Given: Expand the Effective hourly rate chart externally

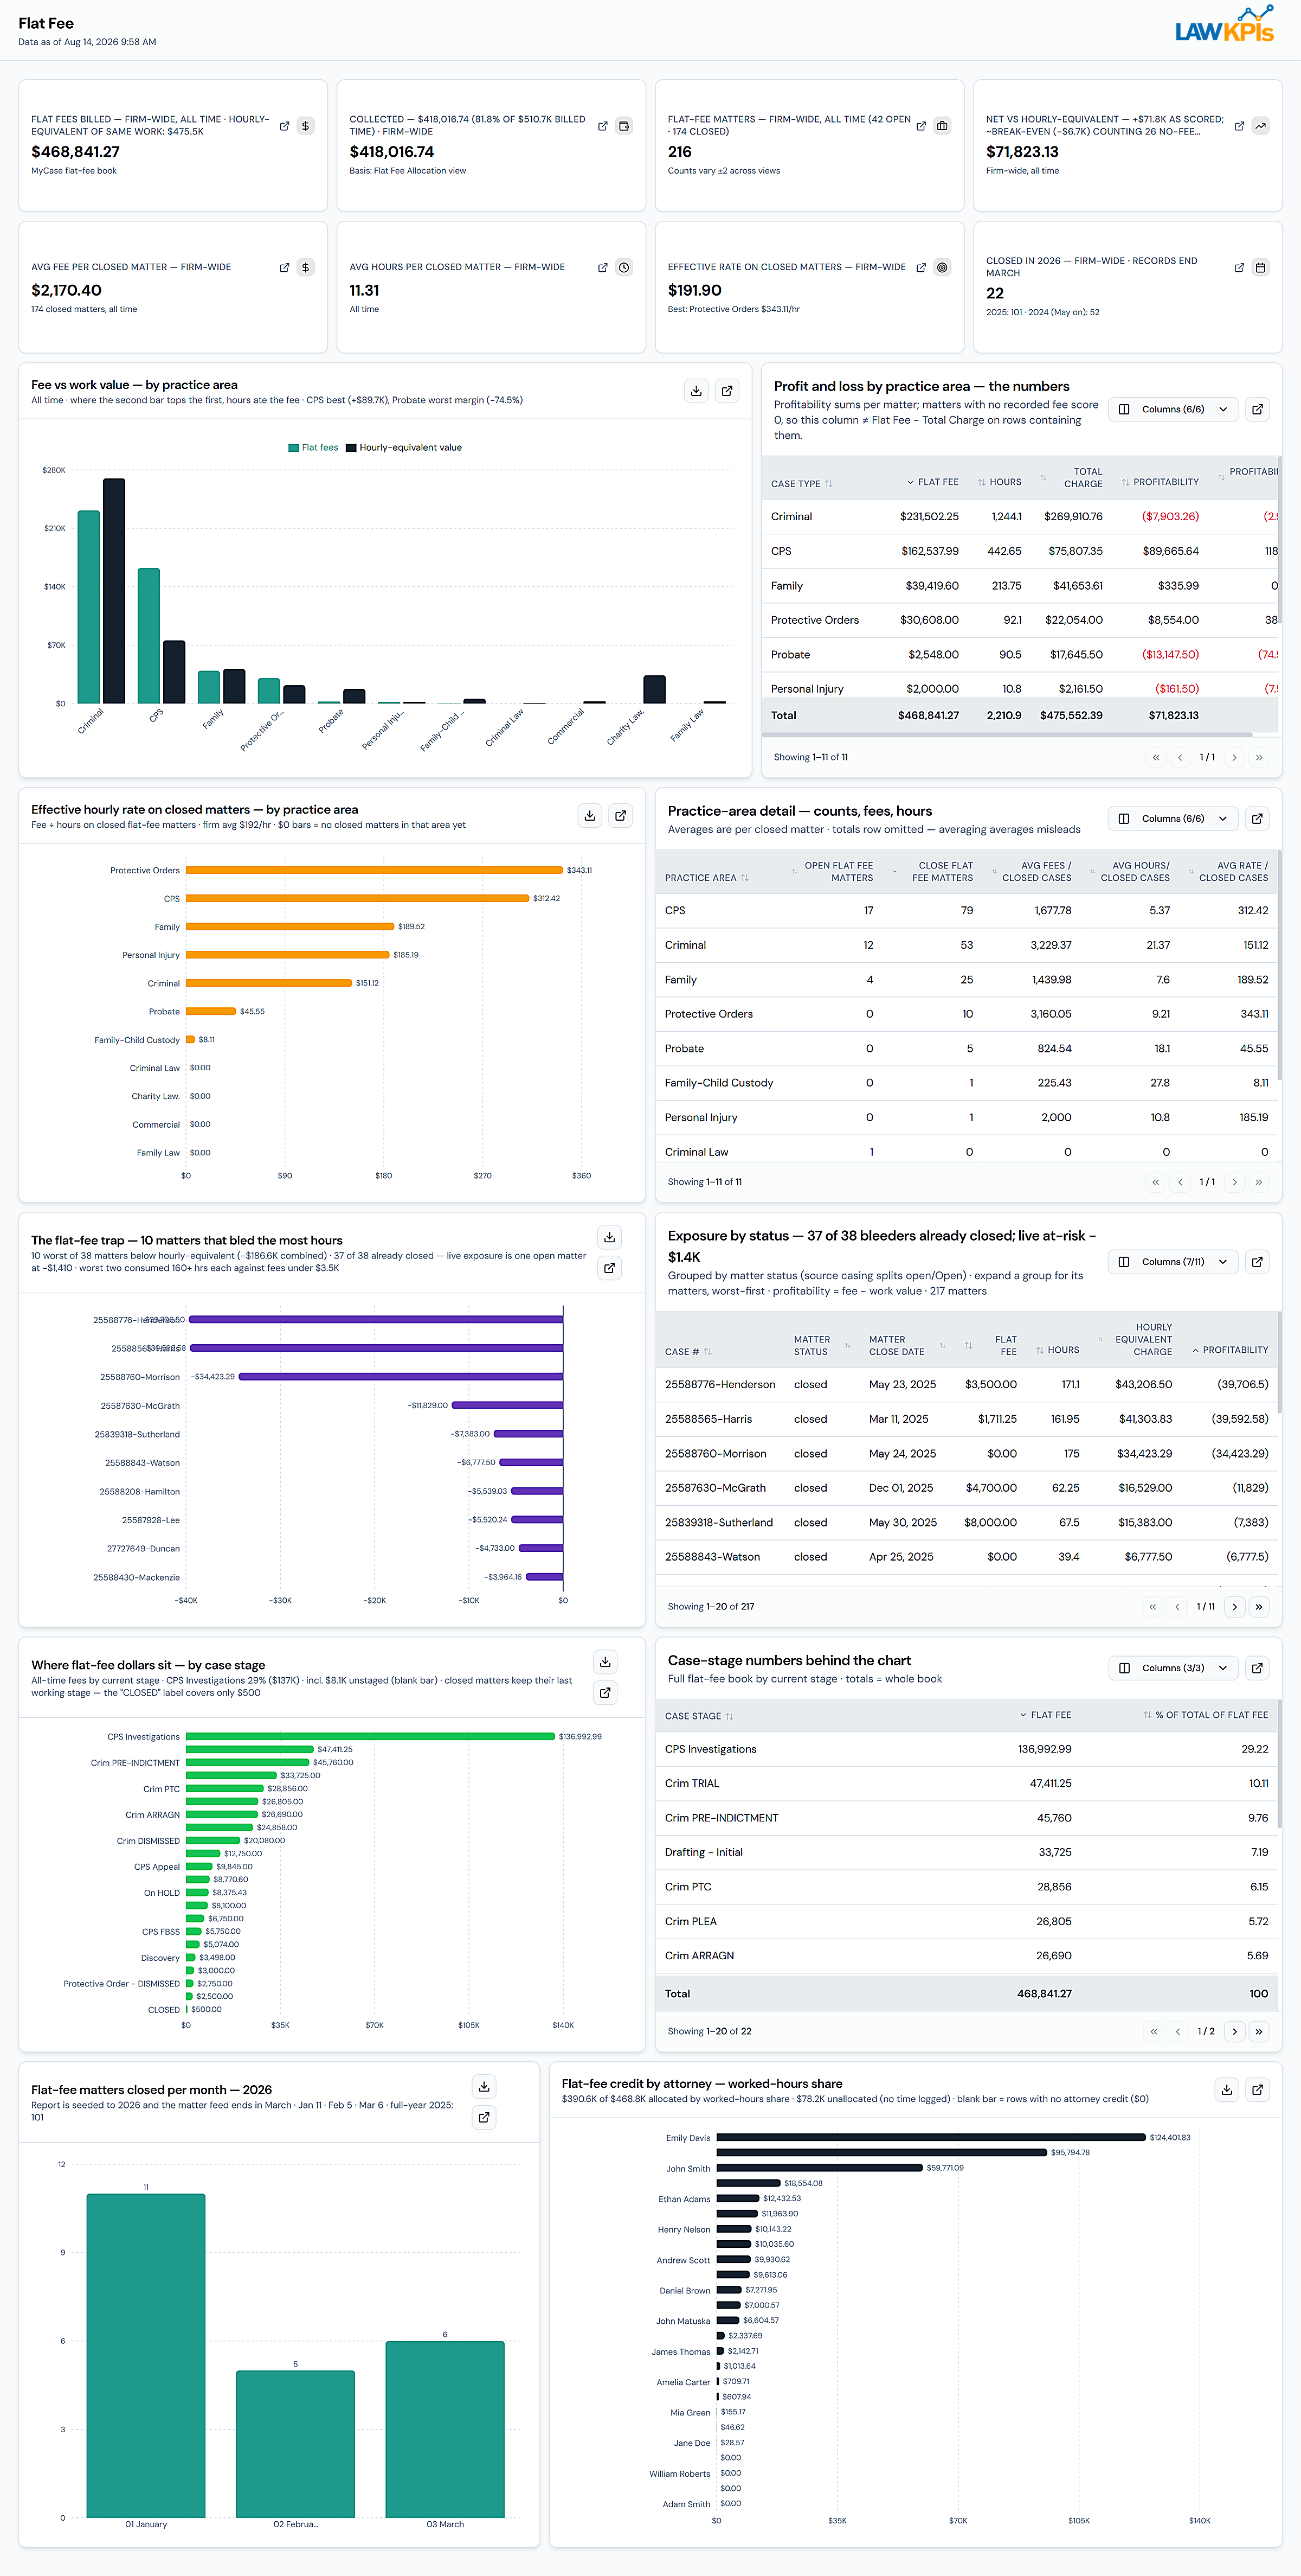Looking at the screenshot, I should [x=621, y=816].
